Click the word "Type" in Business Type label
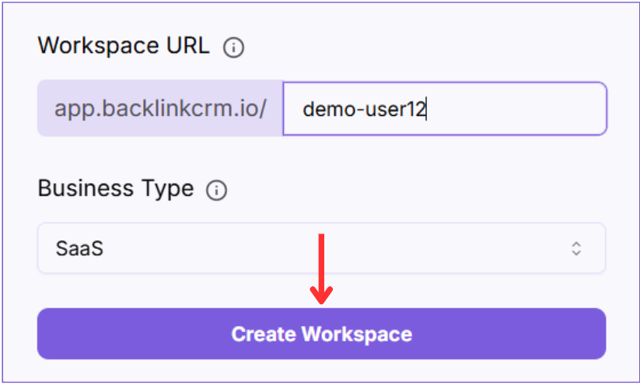 [x=165, y=189]
